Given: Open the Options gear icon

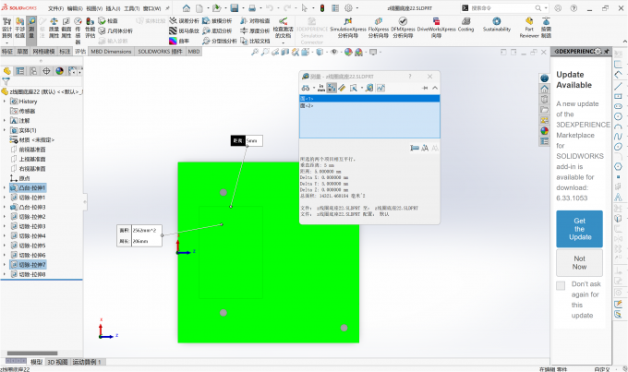Looking at the screenshot, I should 348,8.
